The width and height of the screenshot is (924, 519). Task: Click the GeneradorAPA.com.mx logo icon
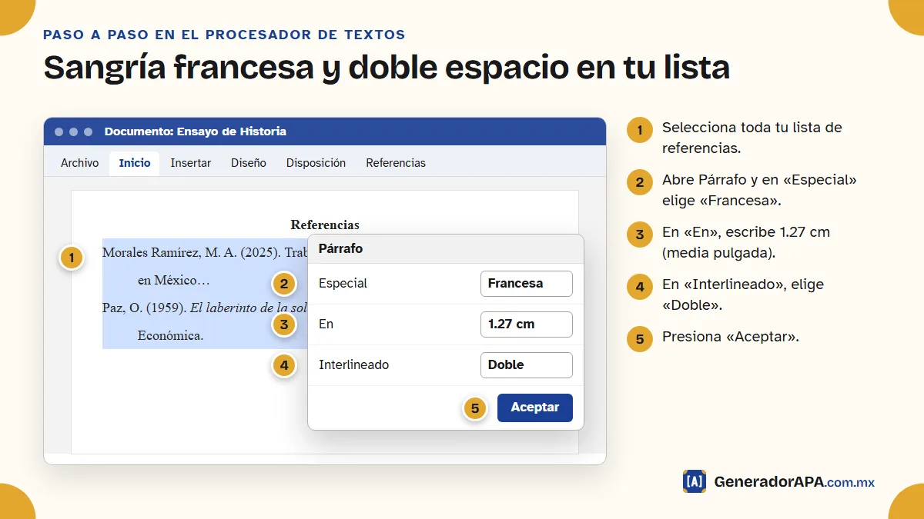coord(695,481)
